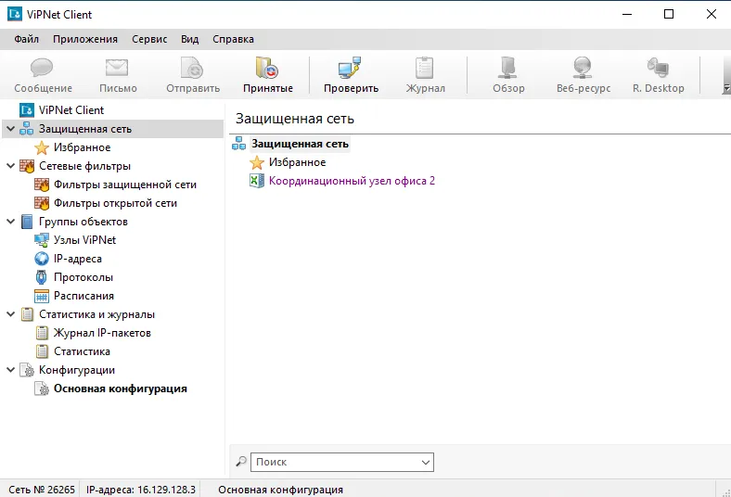Select Журнал IP-пакетов tree item
This screenshot has width=731, height=497.
click(x=102, y=333)
